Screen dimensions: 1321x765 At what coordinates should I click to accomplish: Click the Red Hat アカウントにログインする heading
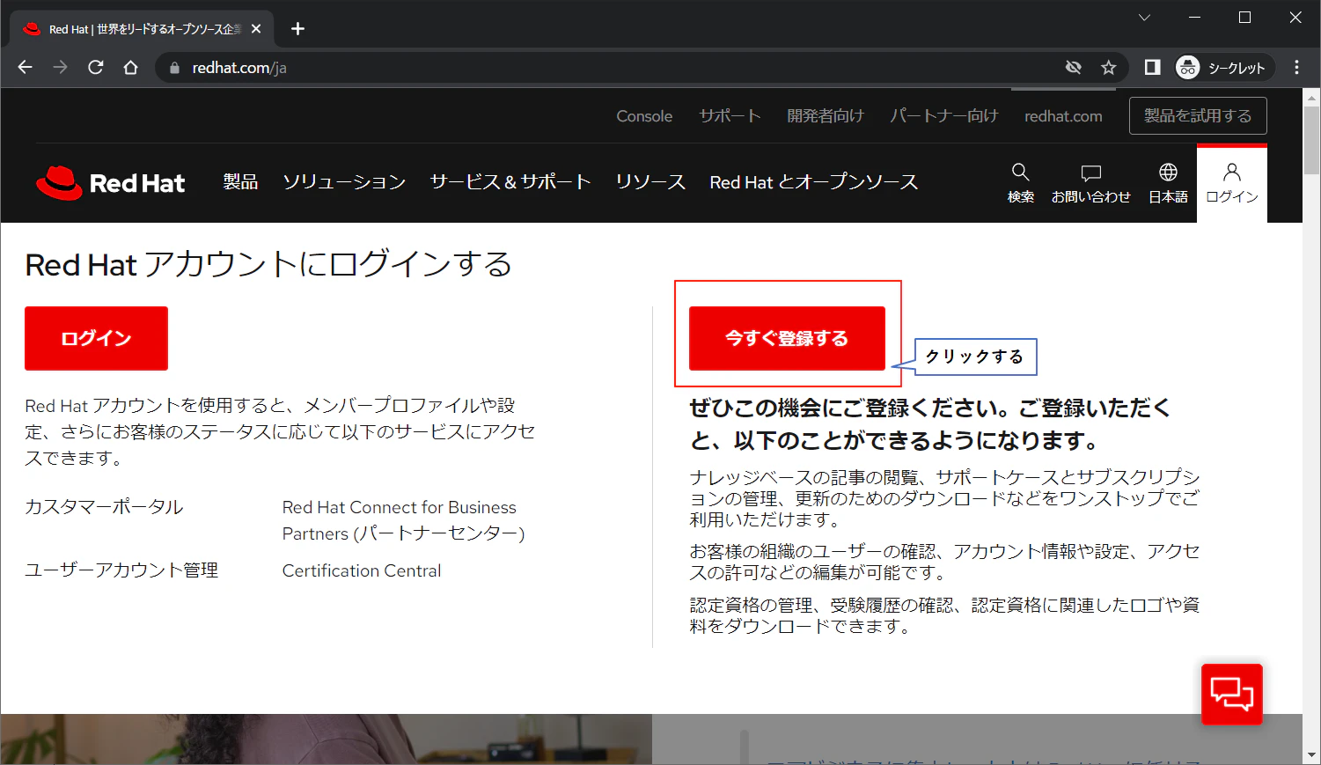coord(268,264)
